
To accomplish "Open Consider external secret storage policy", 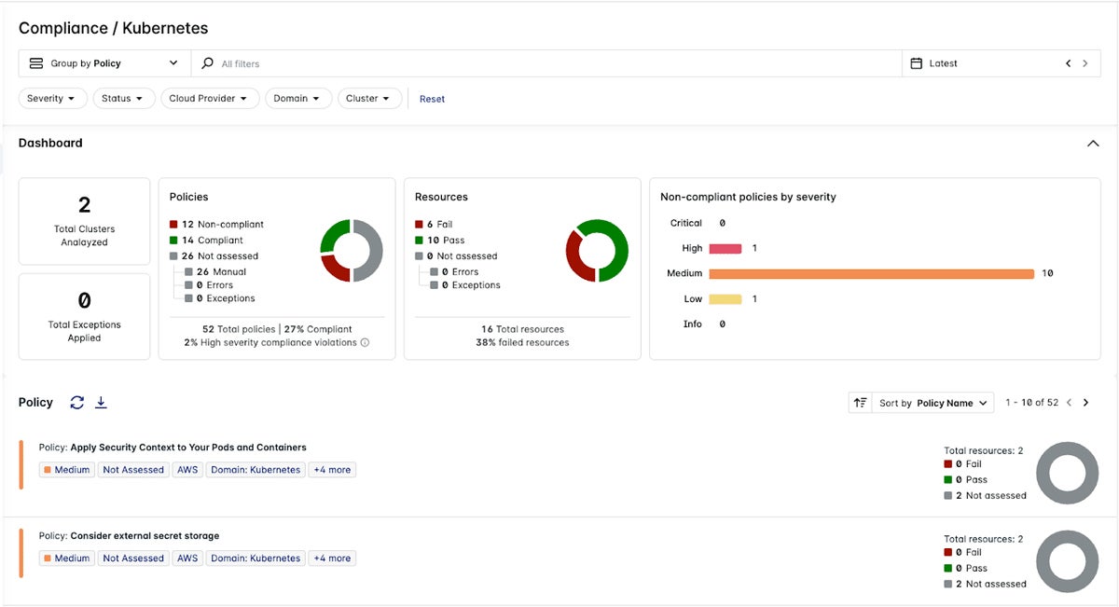I will [x=145, y=536].
